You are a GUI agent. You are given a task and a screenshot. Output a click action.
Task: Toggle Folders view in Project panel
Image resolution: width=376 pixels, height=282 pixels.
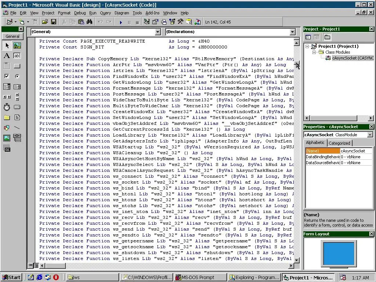[327, 37]
